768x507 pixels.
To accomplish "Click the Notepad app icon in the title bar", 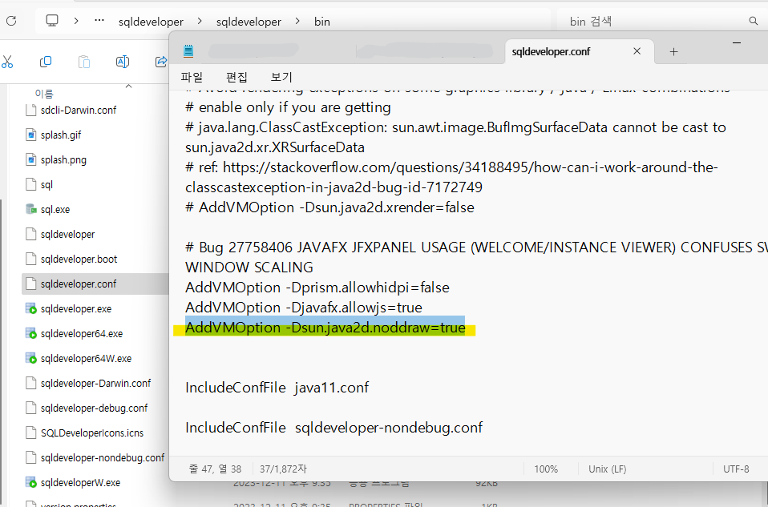I will pyautogui.click(x=188, y=50).
